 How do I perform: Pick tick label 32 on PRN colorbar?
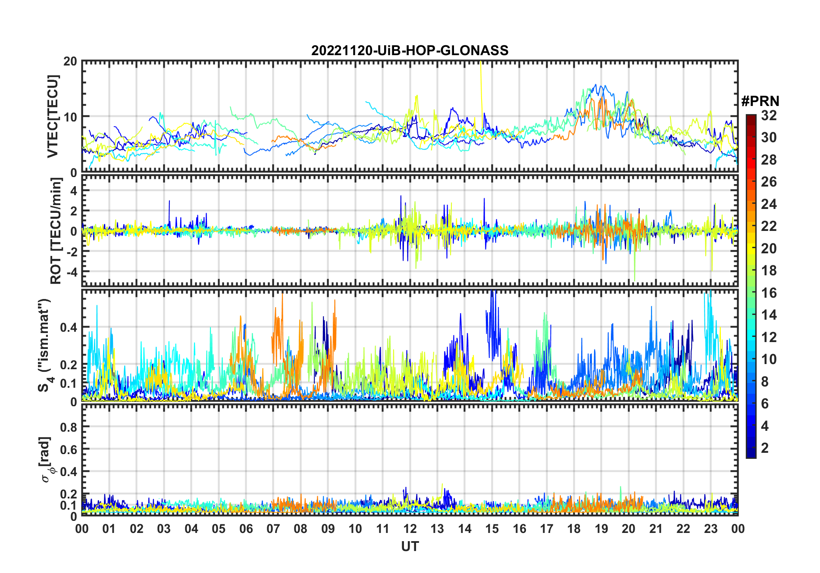pos(769,115)
